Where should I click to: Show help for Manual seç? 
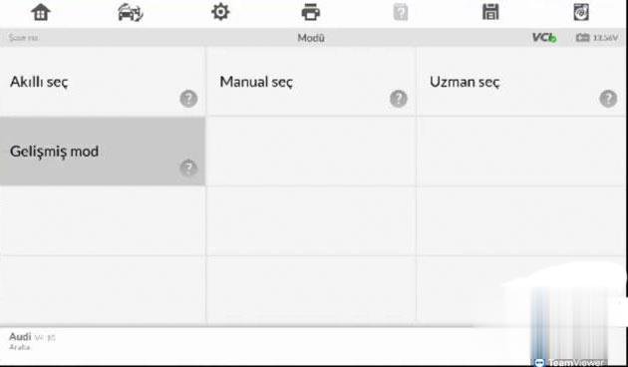point(399,99)
